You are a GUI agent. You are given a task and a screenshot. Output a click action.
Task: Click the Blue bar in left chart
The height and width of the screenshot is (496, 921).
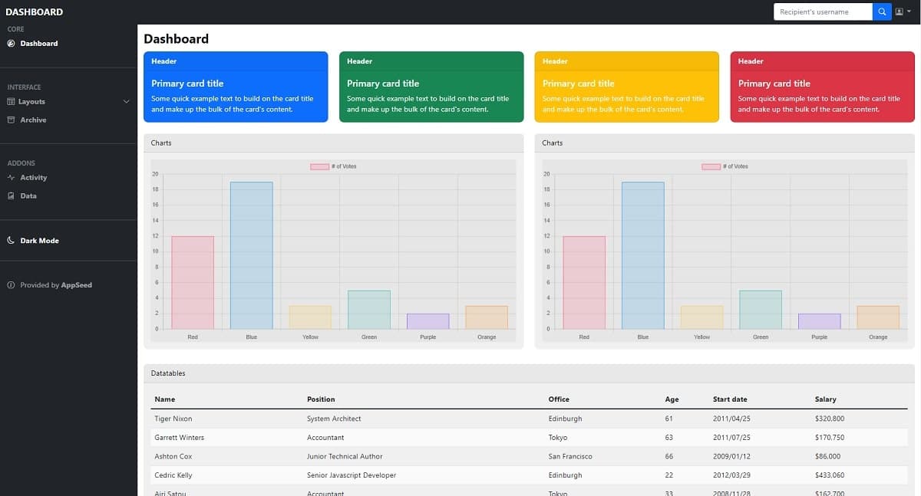251,255
